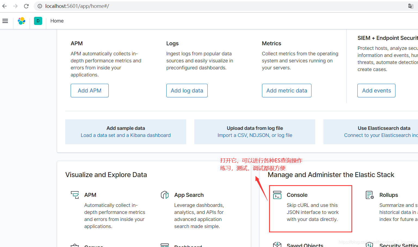The width and height of the screenshot is (418, 247).
Task: Open Import a CSV, NDJSON, or log file
Action: (x=255, y=135)
